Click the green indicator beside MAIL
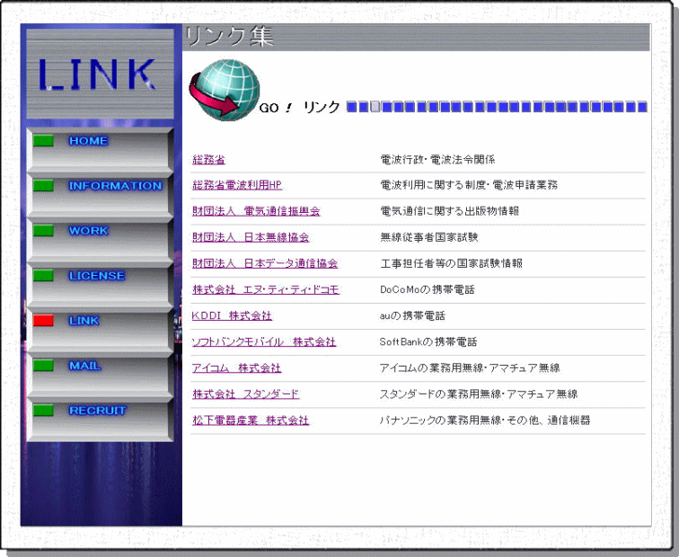The image size is (679, 557). pyautogui.click(x=43, y=366)
